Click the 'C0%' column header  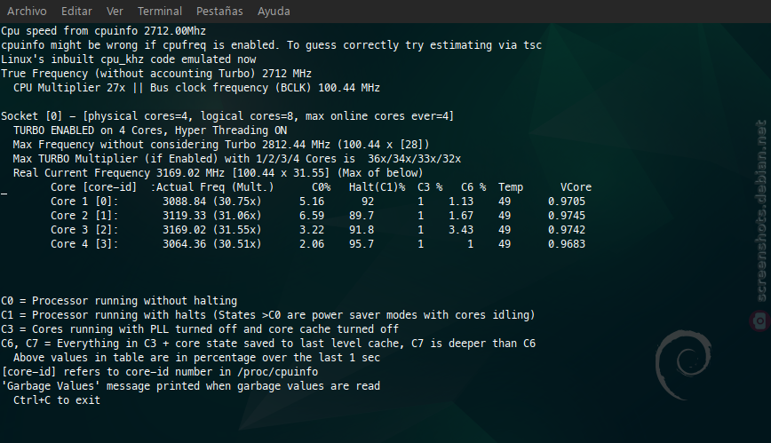321,187
